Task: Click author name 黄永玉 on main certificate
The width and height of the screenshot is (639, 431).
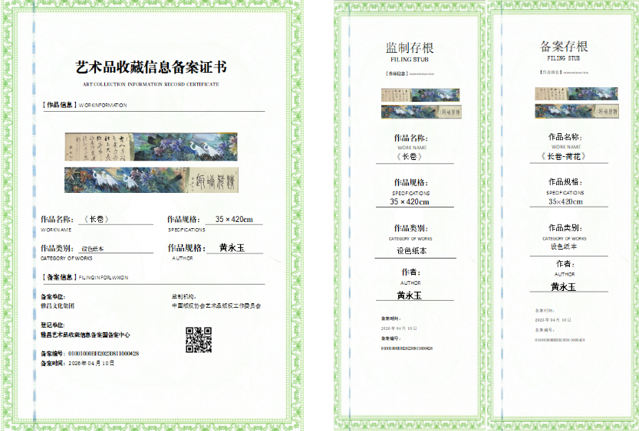Action: (x=232, y=247)
